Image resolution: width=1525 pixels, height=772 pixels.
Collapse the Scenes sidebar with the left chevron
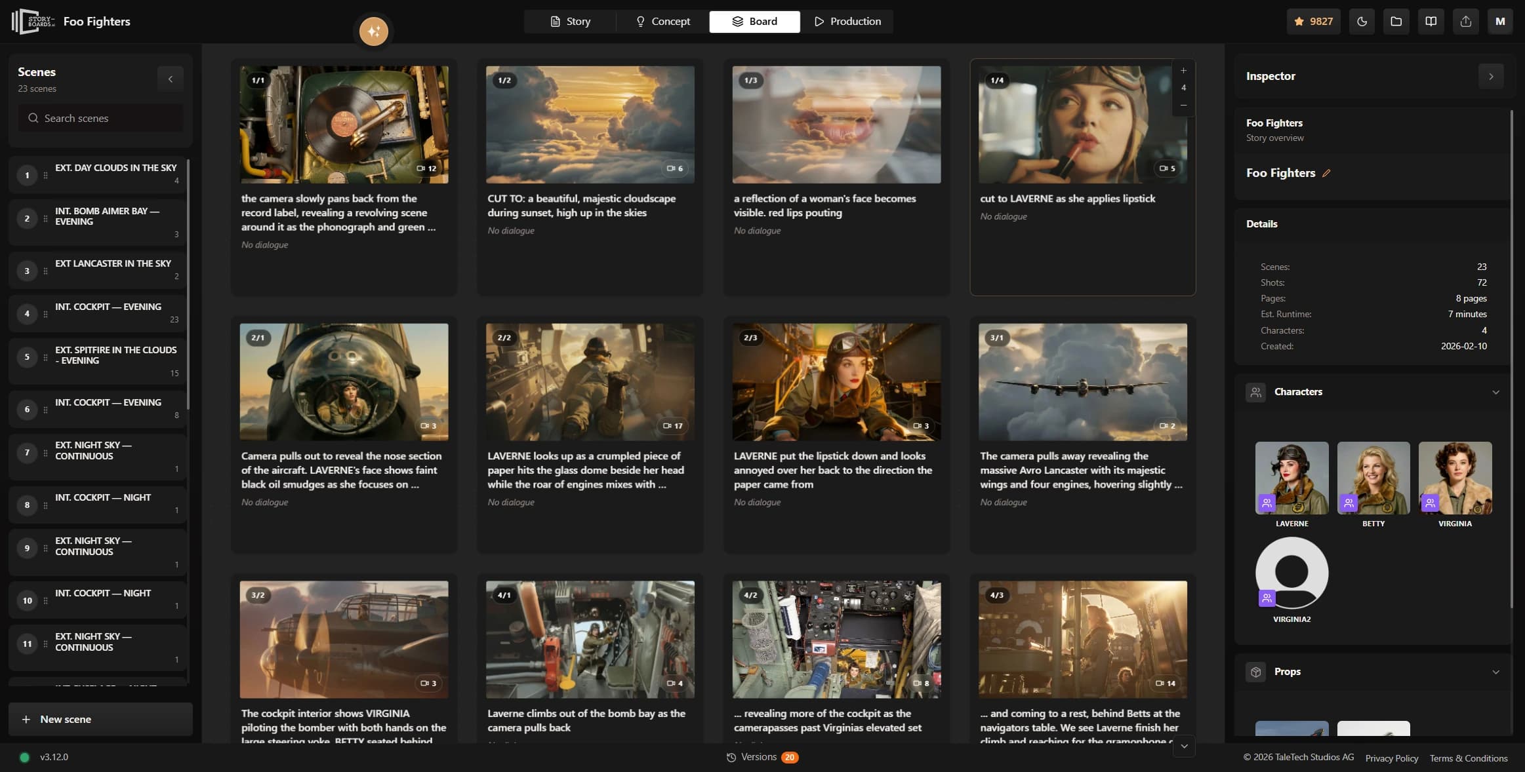click(x=171, y=78)
